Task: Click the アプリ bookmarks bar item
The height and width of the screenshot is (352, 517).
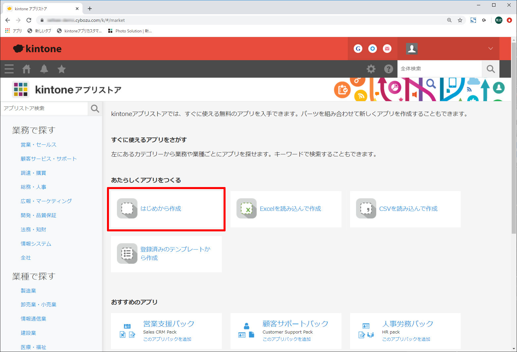Action: 14,31
